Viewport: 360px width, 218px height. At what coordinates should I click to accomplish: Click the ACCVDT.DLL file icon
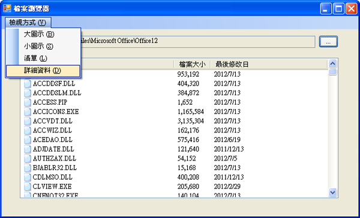28,121
